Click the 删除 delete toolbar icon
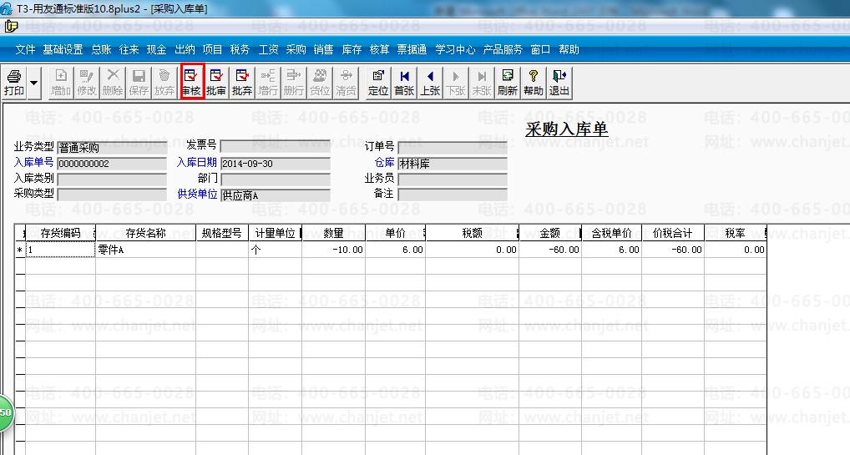 (113, 83)
